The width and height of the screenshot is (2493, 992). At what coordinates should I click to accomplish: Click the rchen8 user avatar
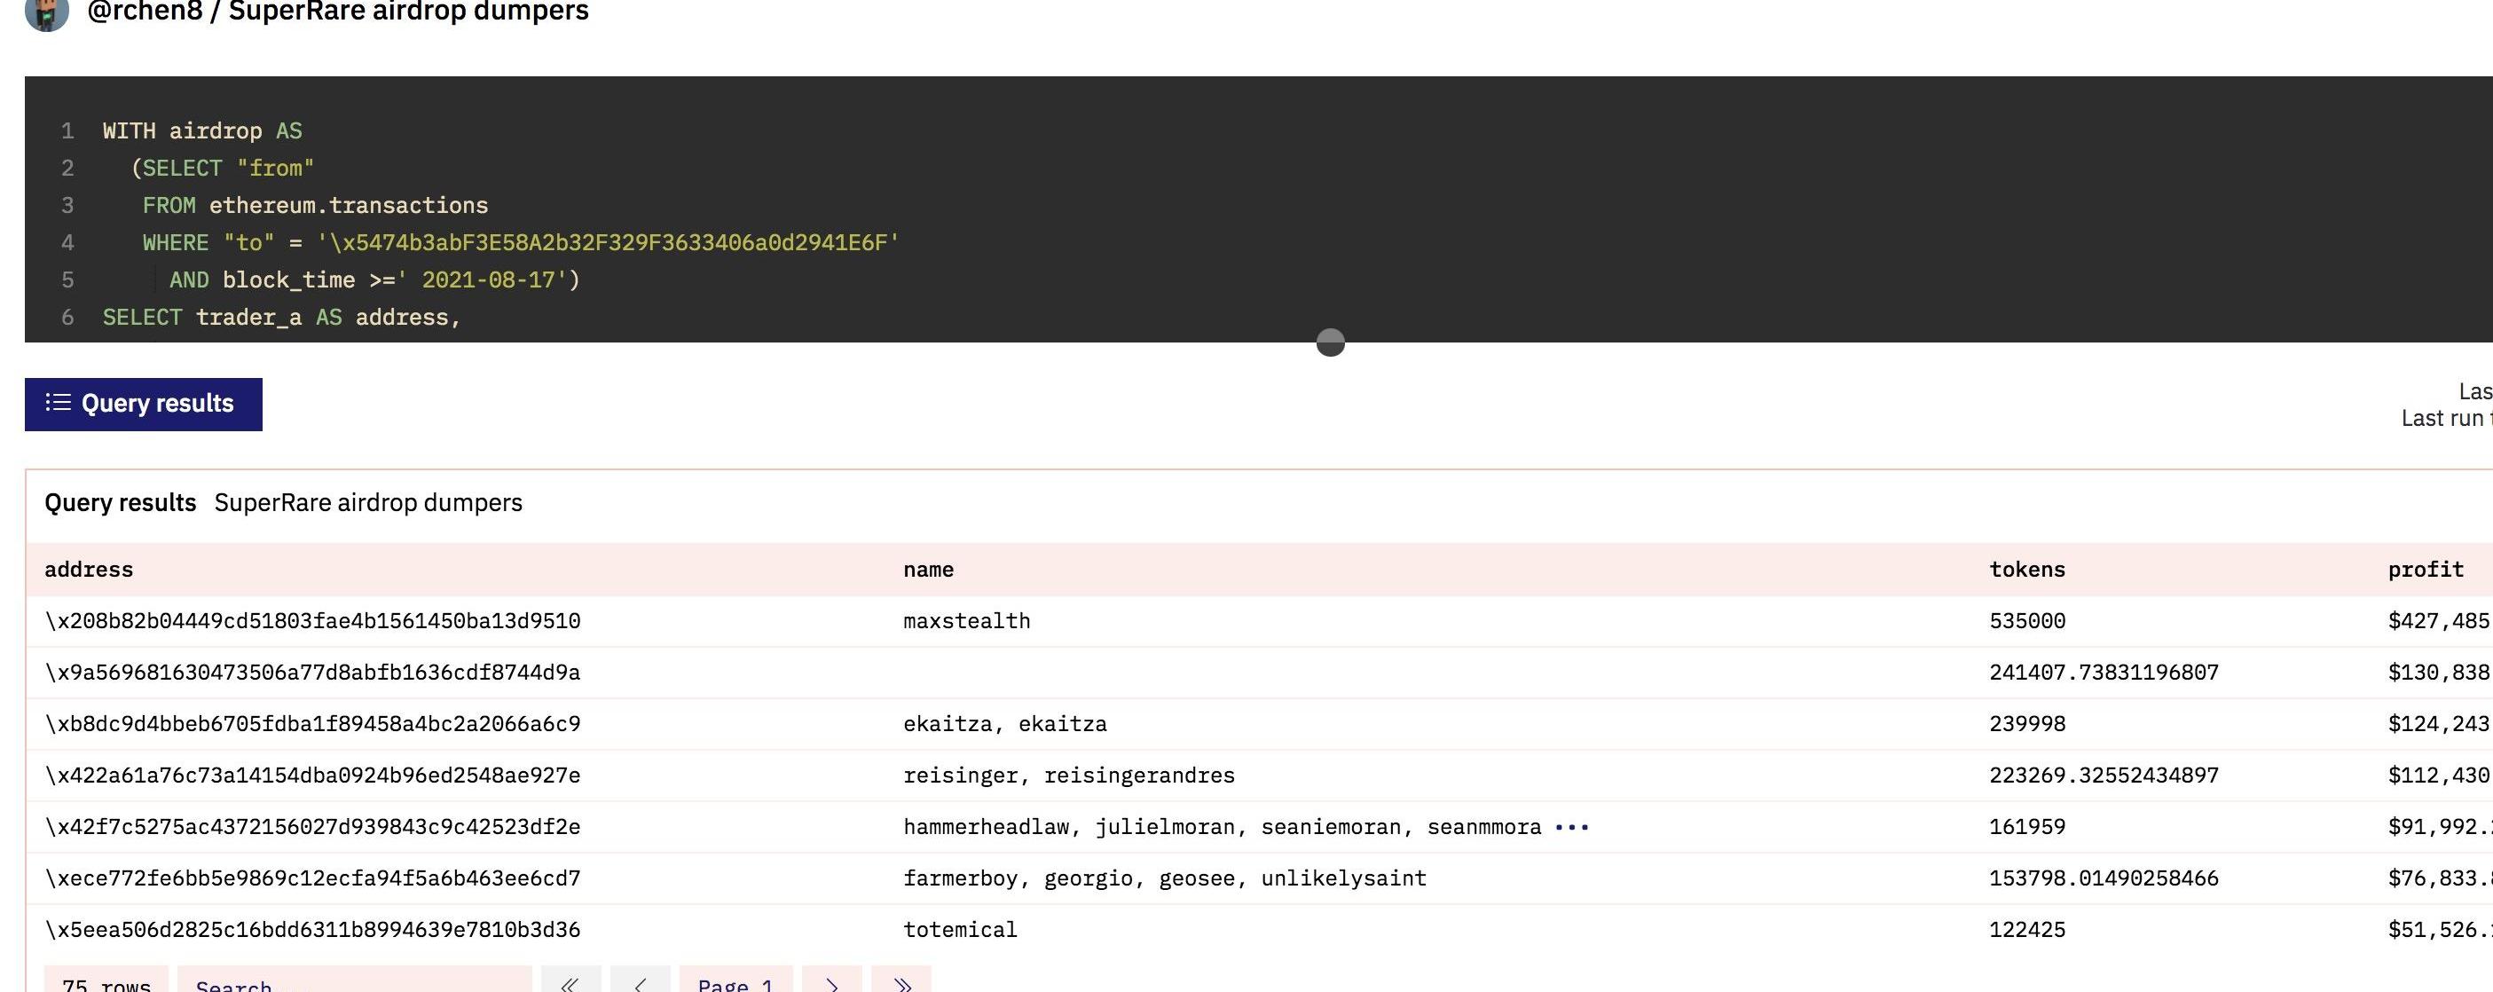[x=45, y=12]
